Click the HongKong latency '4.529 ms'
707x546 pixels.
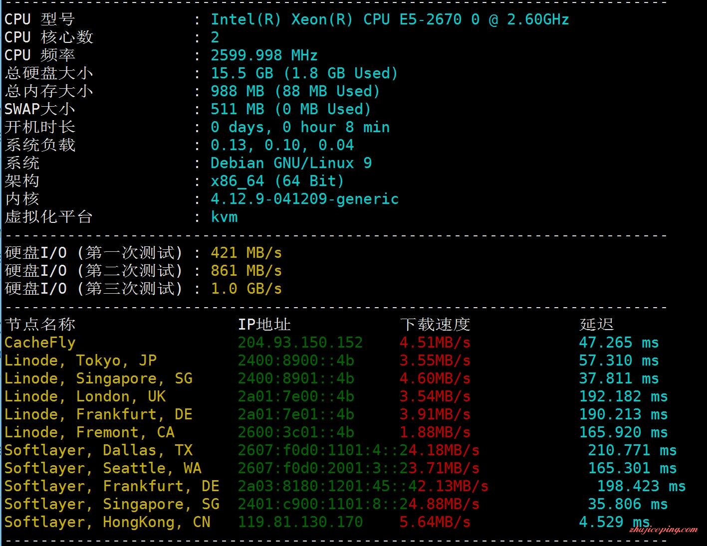pyautogui.click(x=614, y=522)
